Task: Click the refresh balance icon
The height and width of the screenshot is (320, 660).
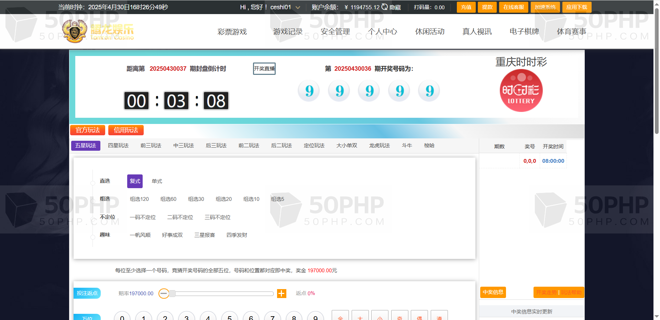Action: click(x=385, y=7)
